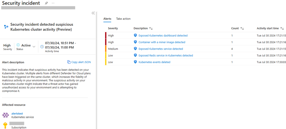Click the Active status spinner icon

click(18, 45)
